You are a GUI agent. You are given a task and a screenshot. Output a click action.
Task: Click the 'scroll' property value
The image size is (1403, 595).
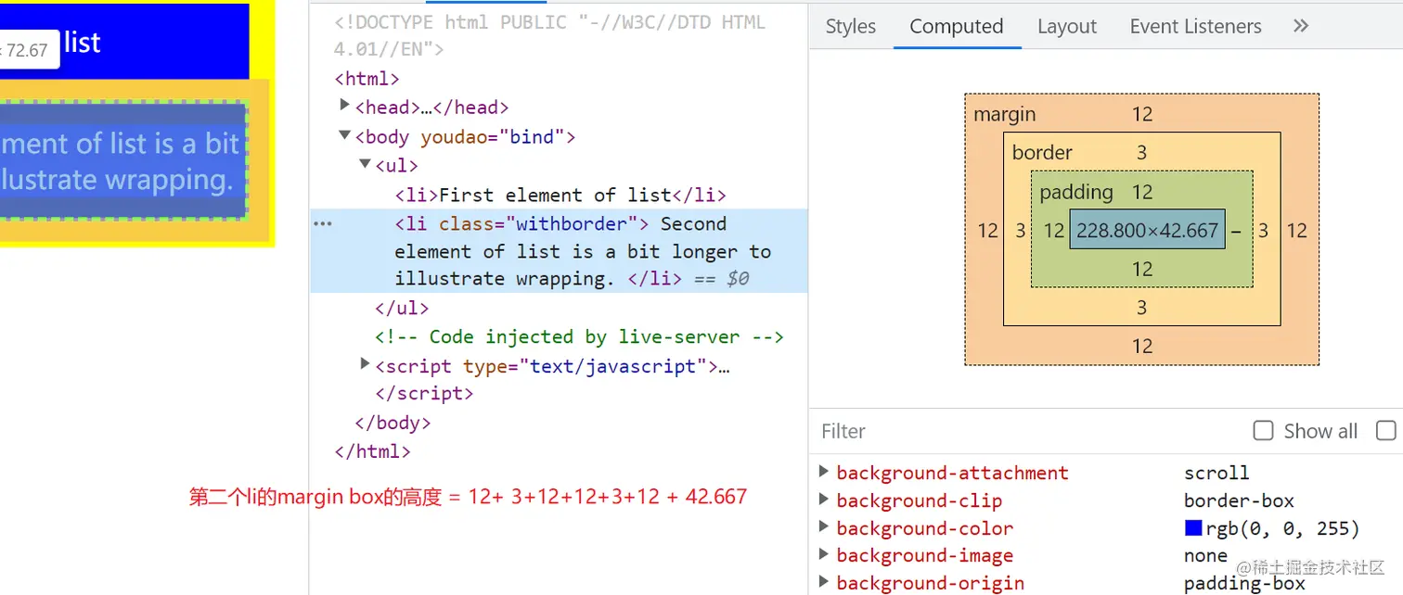tap(1216, 473)
